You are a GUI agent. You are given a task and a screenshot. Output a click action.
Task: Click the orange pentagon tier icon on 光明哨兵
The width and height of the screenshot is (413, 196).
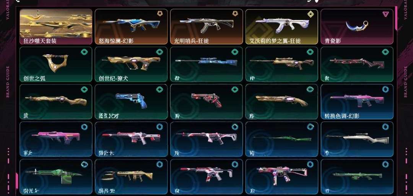click(x=235, y=14)
